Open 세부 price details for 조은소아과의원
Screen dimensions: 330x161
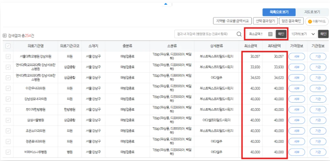(x=297, y=131)
